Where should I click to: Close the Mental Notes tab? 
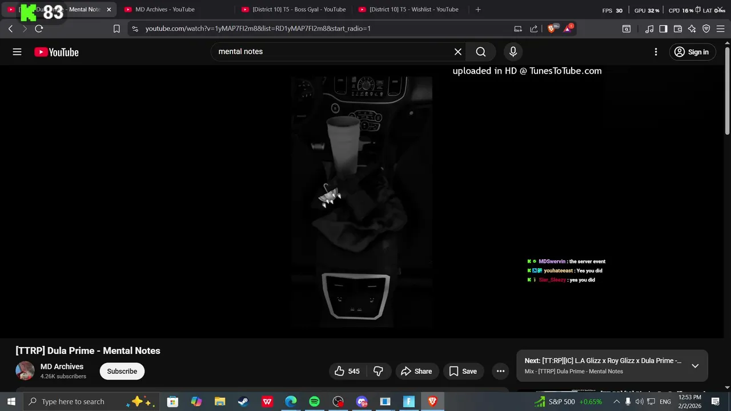109,10
